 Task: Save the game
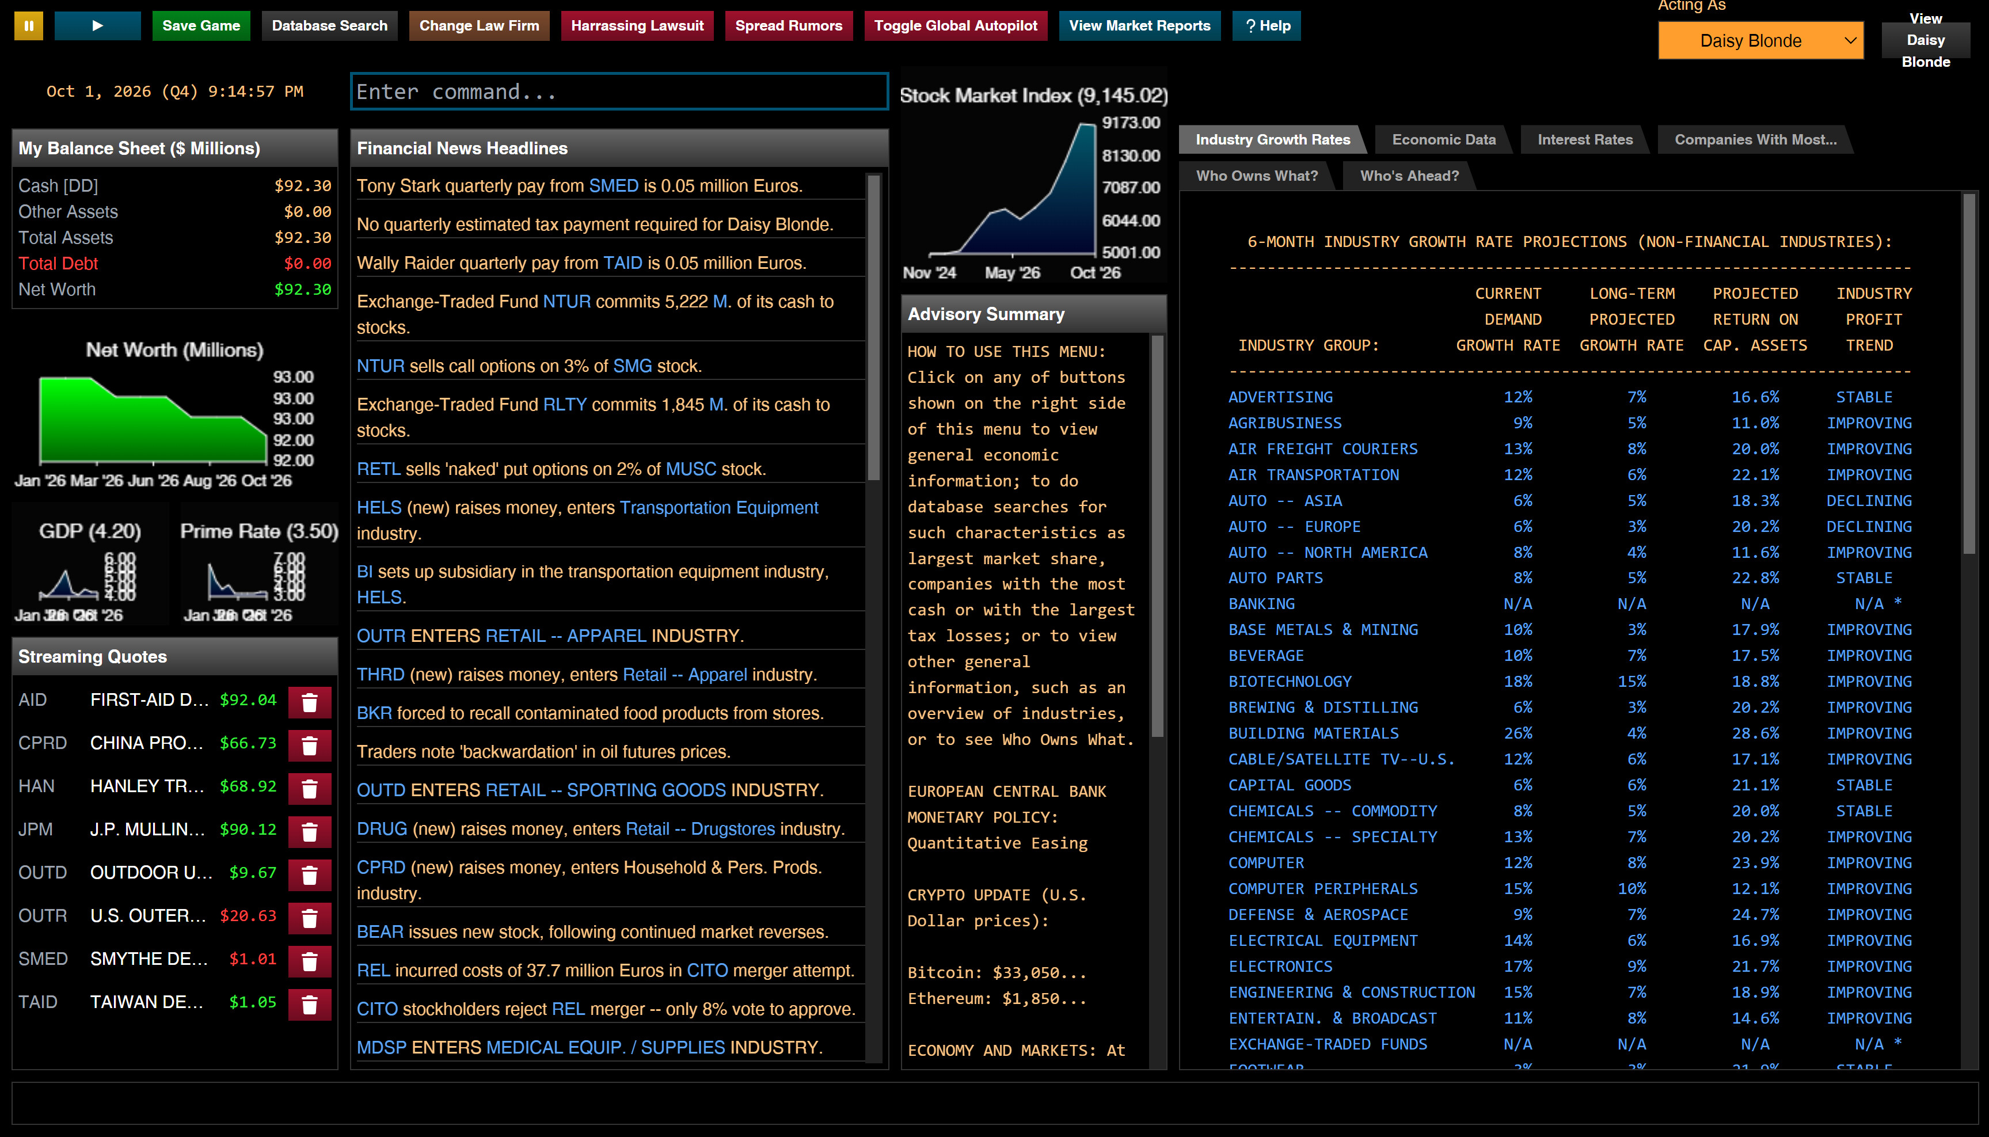pos(201,26)
